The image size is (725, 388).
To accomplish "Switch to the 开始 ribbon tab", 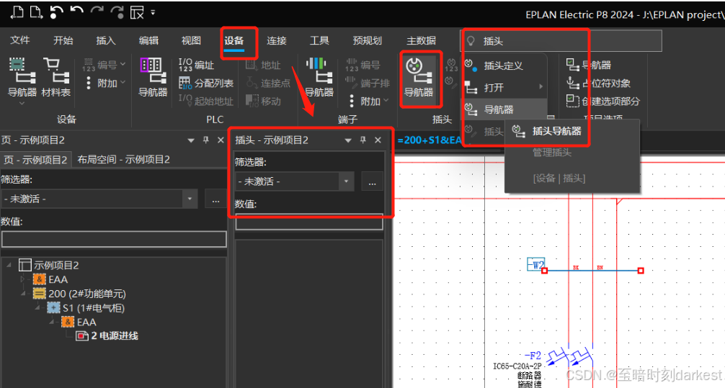I will [63, 40].
